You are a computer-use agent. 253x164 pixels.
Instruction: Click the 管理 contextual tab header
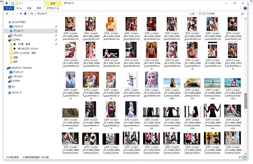tap(53, 3)
